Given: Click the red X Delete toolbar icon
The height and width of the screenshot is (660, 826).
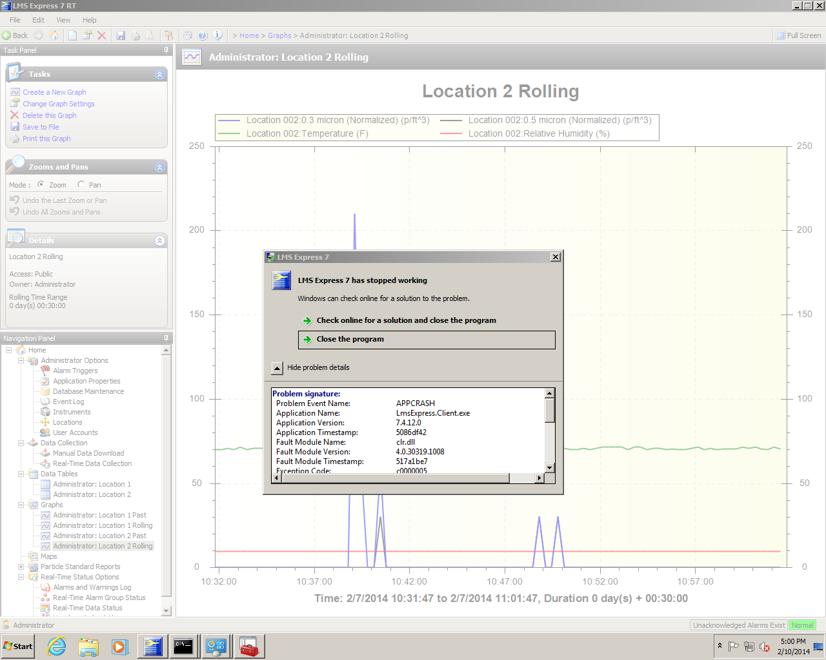Looking at the screenshot, I should 101,35.
